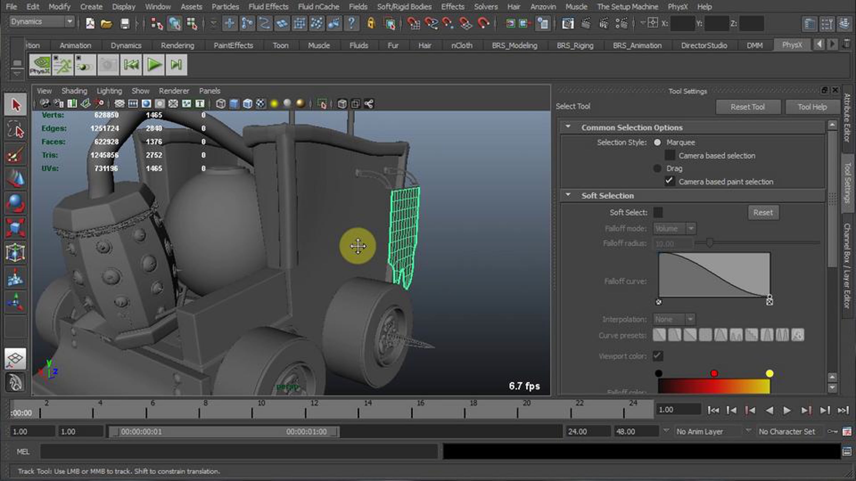
Task: Select the arrow Select Tool in toolbox
Action: coord(15,105)
